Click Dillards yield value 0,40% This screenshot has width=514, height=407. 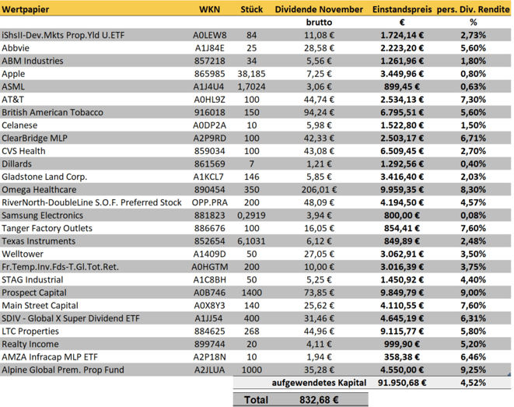[x=473, y=163]
